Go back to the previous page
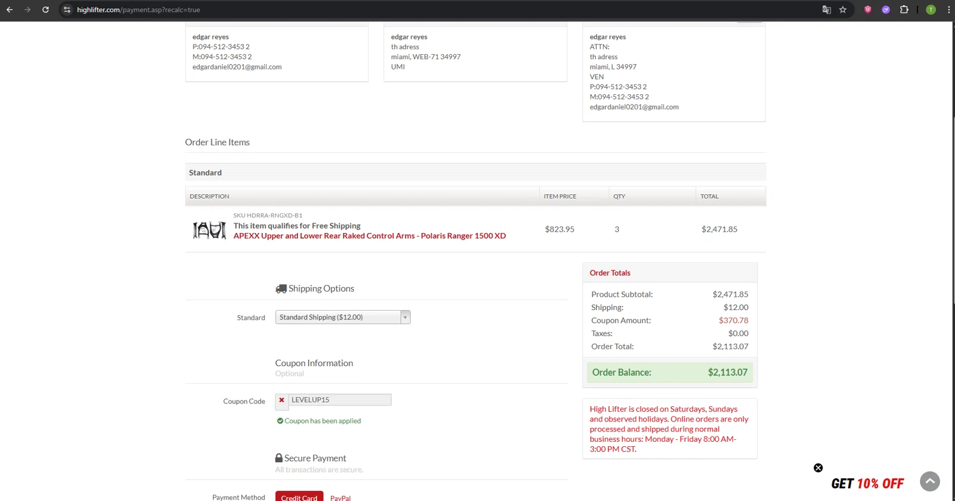Screen dimensions: 955x501 (x=10, y=10)
